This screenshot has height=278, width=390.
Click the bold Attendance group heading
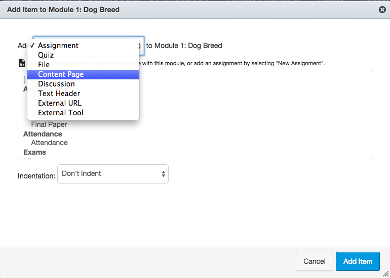coord(43,134)
